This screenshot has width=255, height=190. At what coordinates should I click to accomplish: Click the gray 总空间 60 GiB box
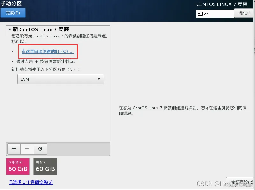coord(45,166)
